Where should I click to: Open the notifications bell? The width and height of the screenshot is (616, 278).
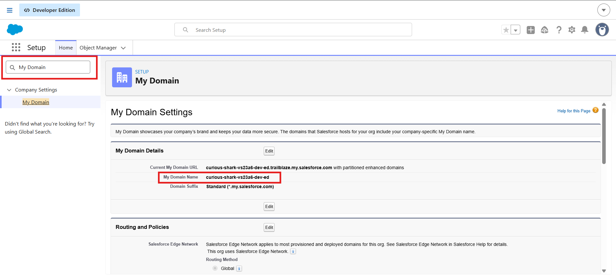click(585, 30)
